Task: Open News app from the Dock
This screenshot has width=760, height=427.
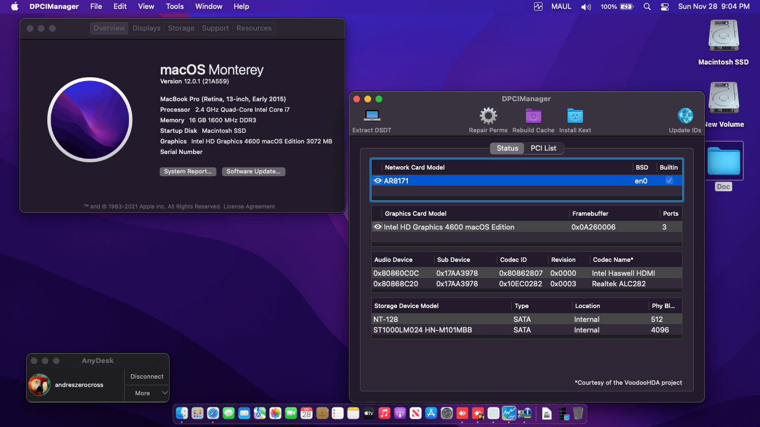Action: 416,413
